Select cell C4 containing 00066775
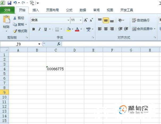 click(56, 69)
